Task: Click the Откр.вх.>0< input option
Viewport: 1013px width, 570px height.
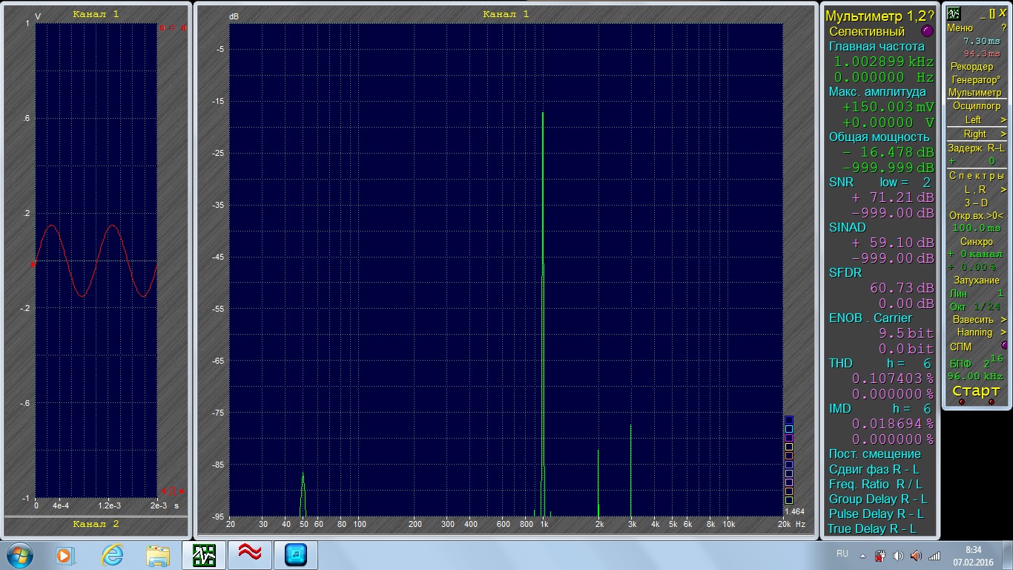Action: click(976, 215)
